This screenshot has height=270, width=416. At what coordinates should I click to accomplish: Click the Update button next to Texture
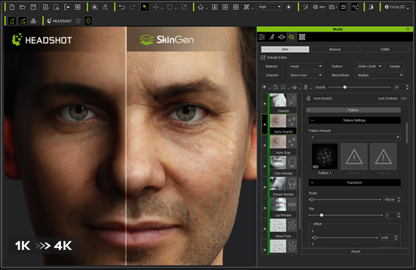(x=395, y=66)
